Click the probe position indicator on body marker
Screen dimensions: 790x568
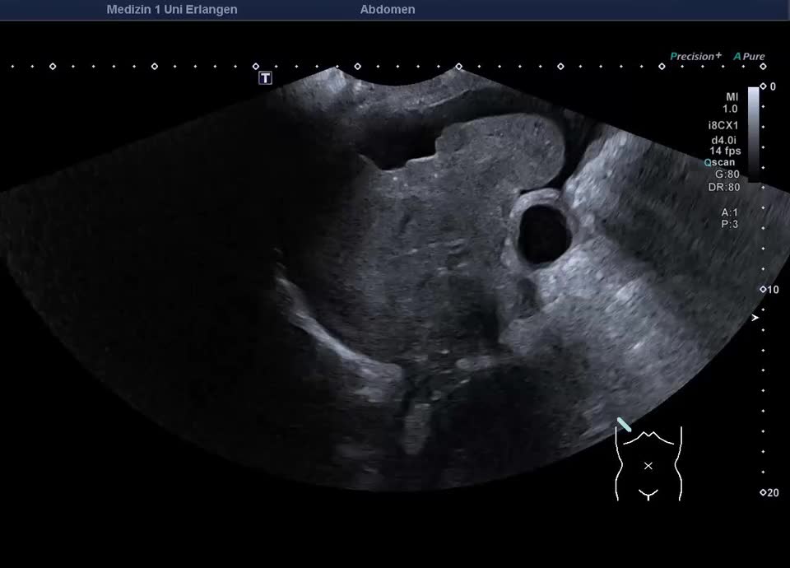click(x=624, y=425)
